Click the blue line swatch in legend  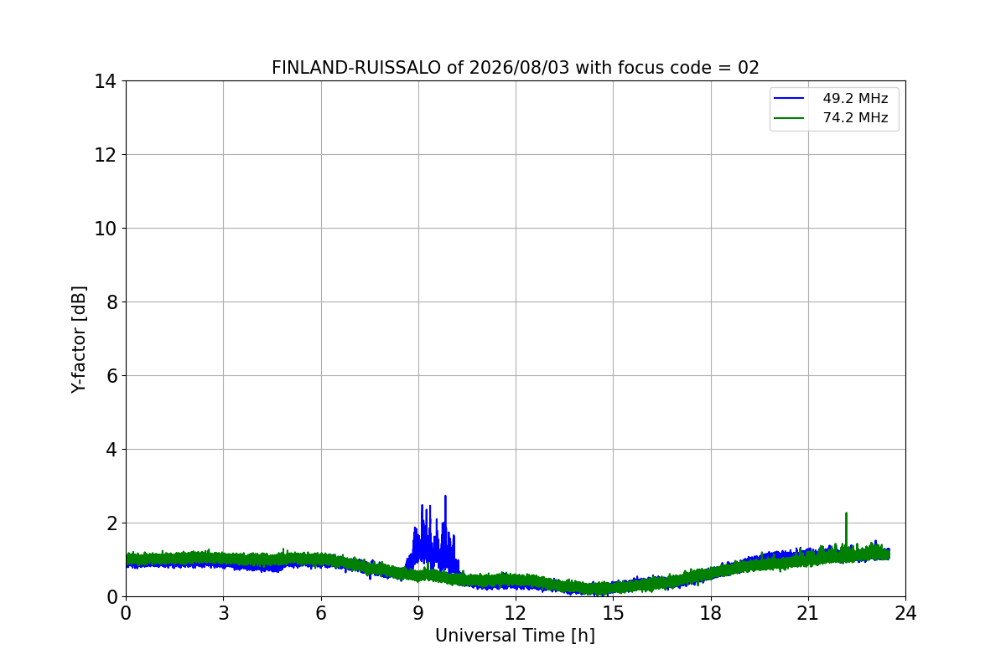click(x=789, y=99)
